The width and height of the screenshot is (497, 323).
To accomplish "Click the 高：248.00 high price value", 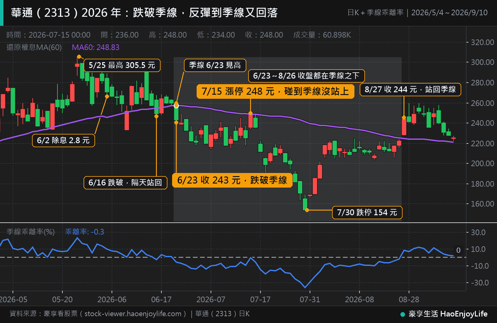I will pyautogui.click(x=168, y=35).
